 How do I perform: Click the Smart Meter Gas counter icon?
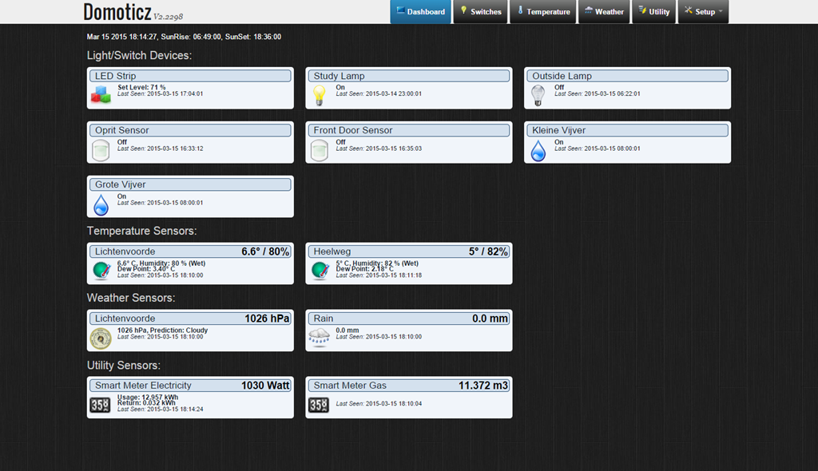tap(319, 405)
